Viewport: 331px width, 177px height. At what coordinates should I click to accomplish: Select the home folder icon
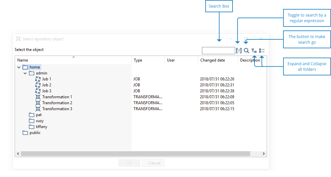click(25, 67)
